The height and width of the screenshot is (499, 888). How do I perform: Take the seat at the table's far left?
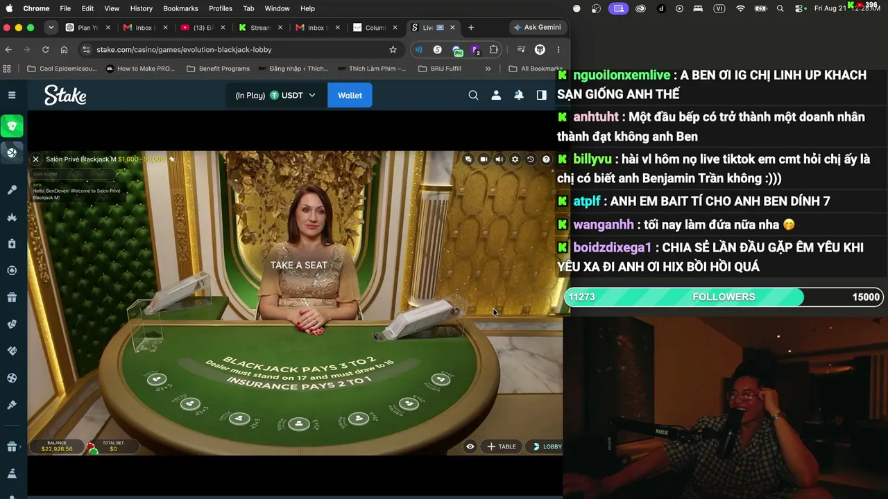157,379
